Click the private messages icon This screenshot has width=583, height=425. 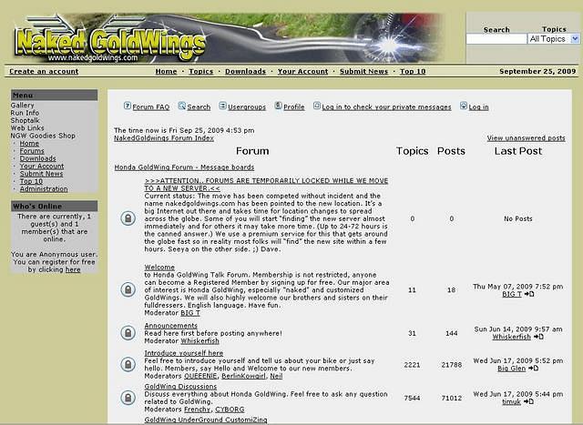click(316, 106)
